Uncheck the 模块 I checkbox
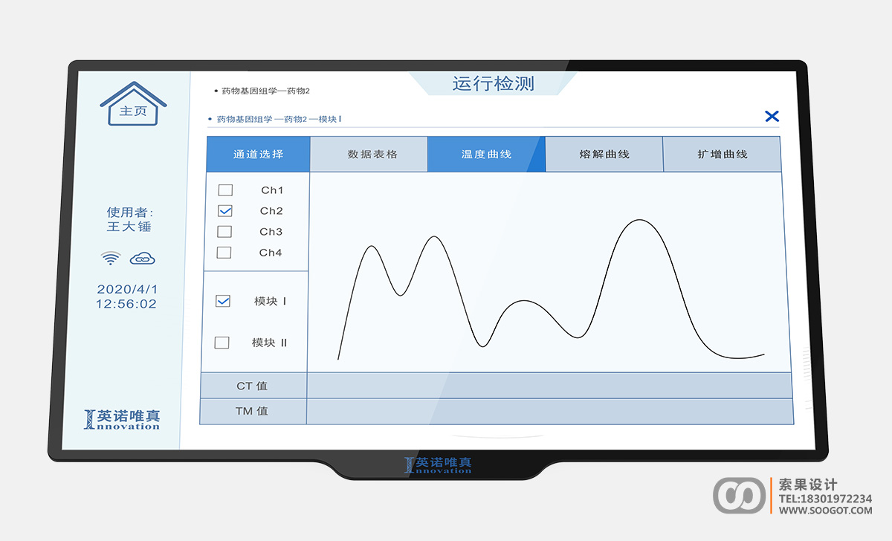The width and height of the screenshot is (892, 541). [x=223, y=301]
